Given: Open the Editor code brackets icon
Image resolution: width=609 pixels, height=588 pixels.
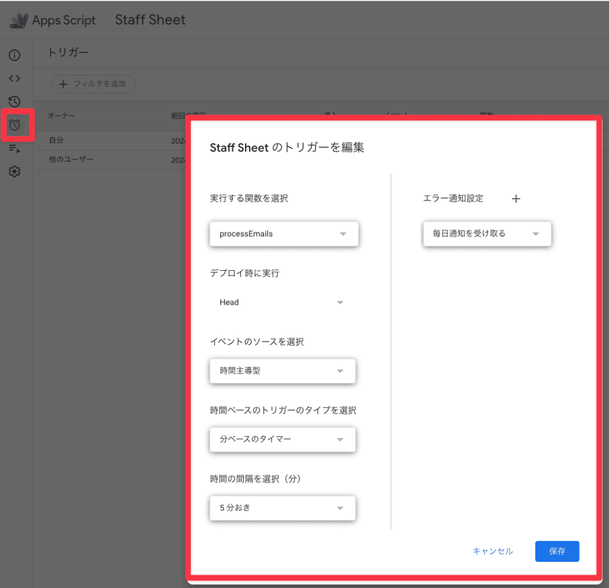Looking at the screenshot, I should click(x=15, y=78).
